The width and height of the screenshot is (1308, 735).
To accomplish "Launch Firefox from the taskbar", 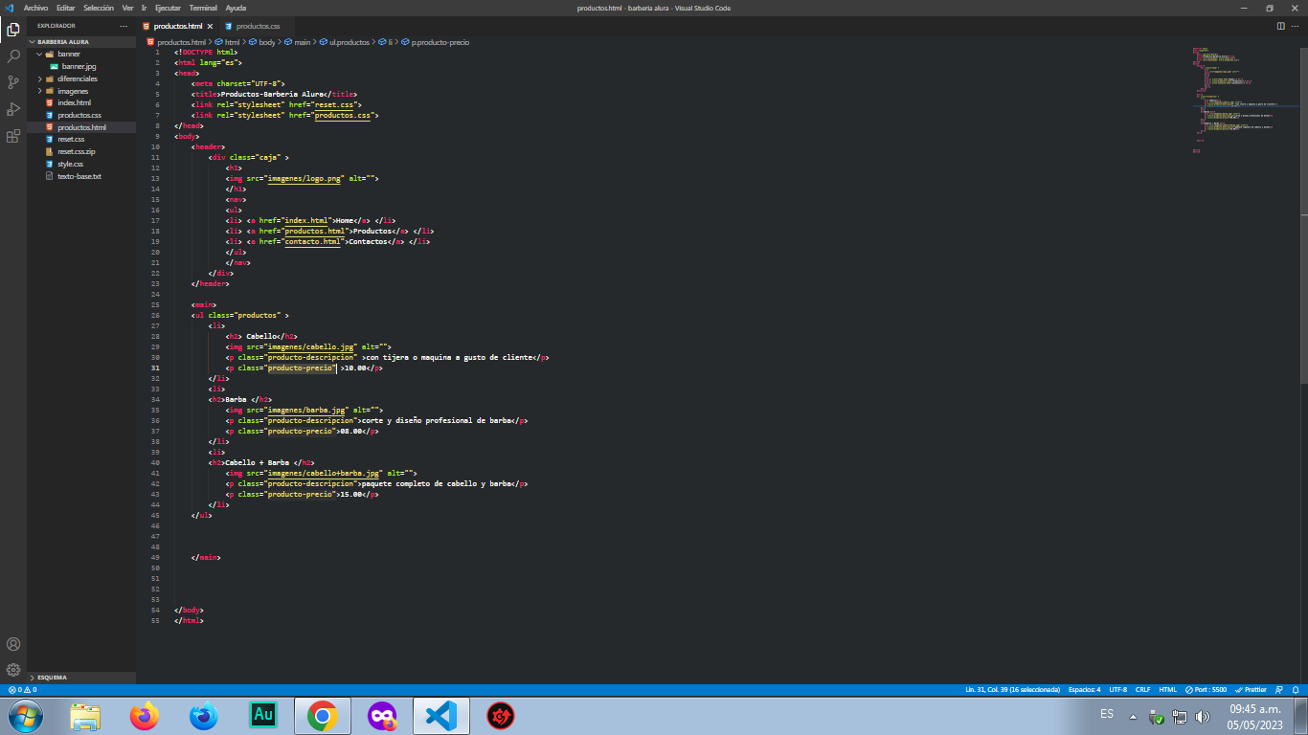I will click(x=145, y=715).
